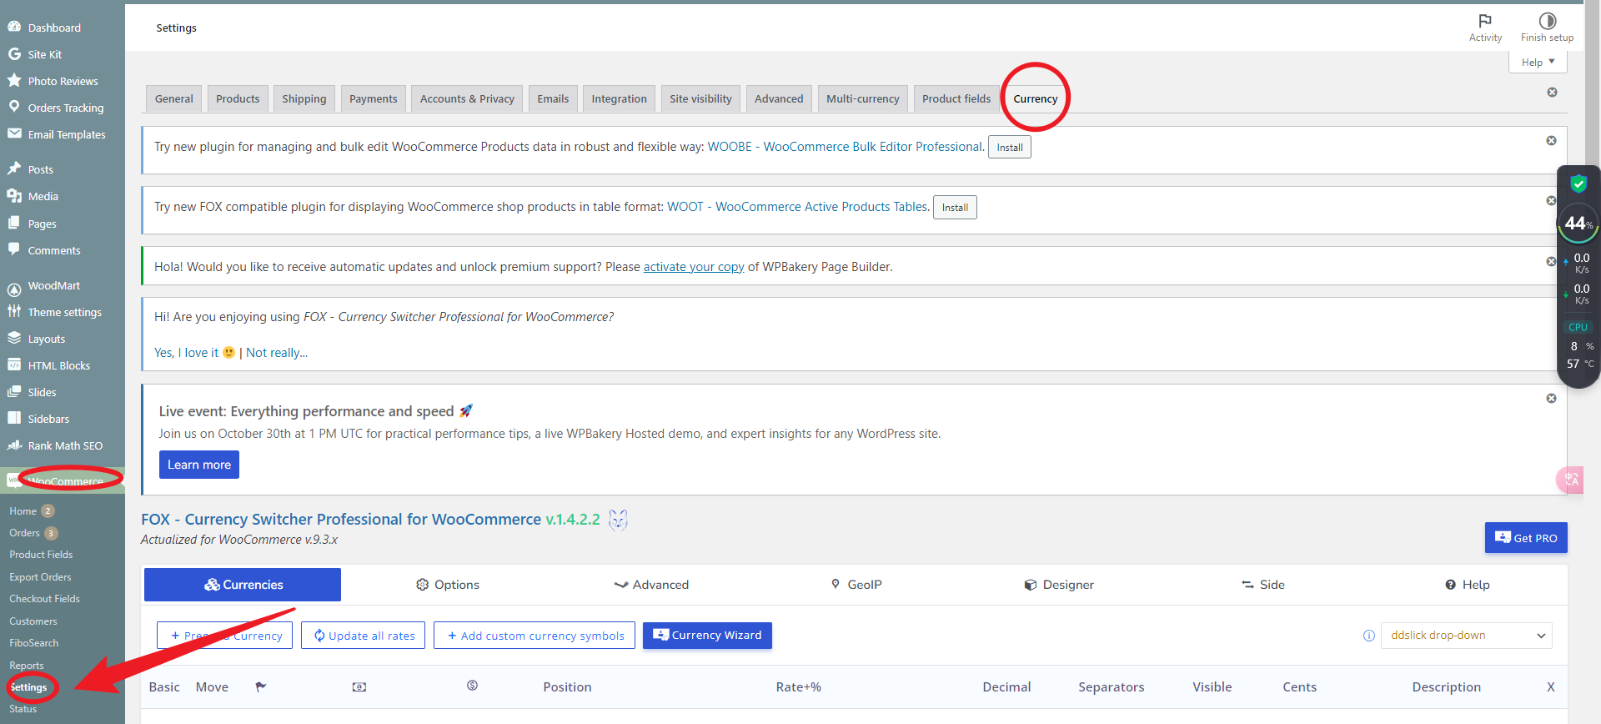Dismiss the top notice with X icon

pos(1552,92)
